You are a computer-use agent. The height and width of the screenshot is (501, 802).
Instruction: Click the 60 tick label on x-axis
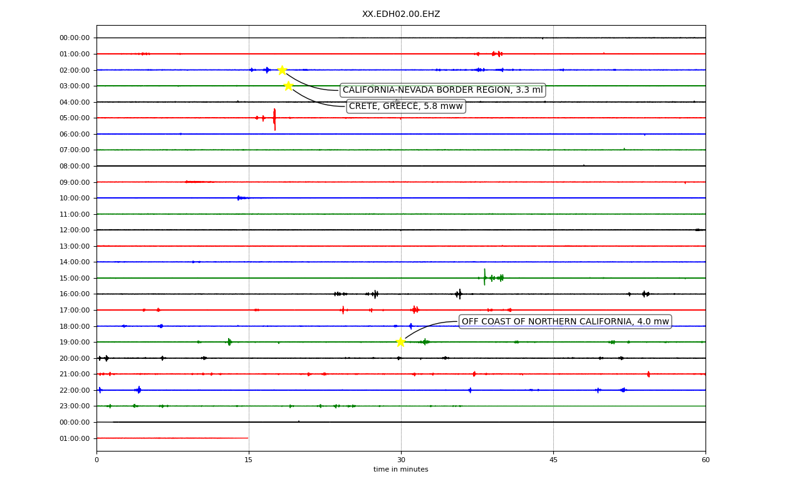[706, 460]
